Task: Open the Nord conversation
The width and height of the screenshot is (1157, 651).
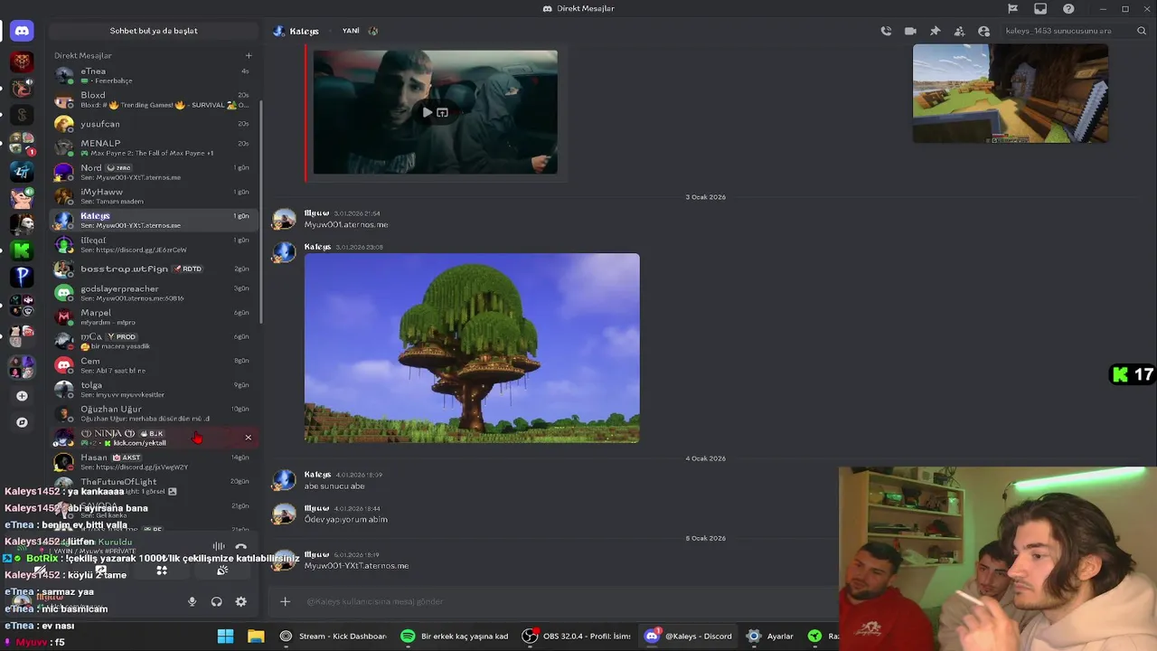Action: pos(154,172)
